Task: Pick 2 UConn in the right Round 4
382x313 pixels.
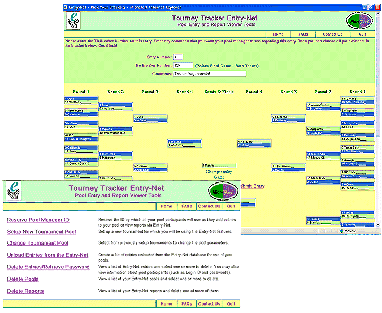Action: 254,145
